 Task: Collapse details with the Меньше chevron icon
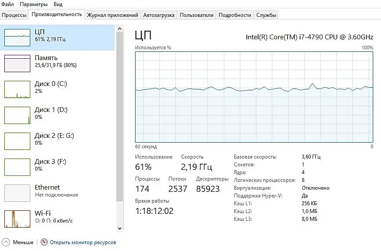click(6, 242)
